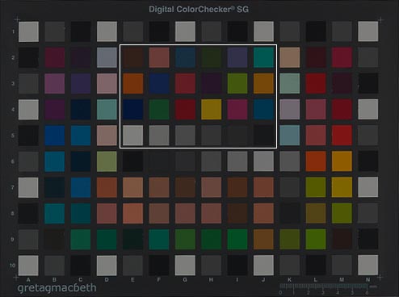
Task: Click the yellow patch at H4
Action: pos(212,109)
